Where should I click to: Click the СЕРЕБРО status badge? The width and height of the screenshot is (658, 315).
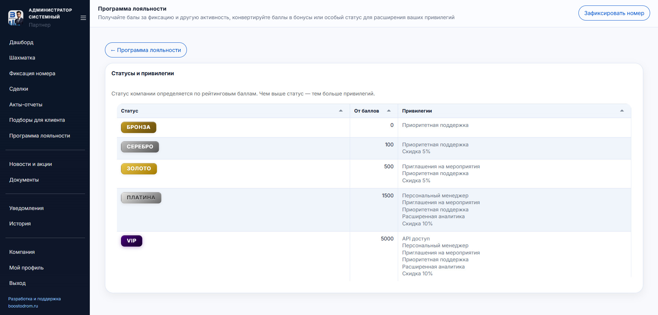[x=140, y=147]
